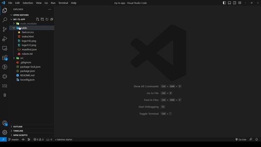Open the Extensions view
This screenshot has width=261, height=147.
pos(4,58)
